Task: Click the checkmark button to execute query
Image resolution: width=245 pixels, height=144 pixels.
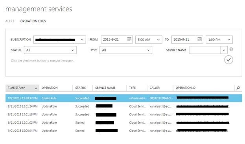Action: [x=228, y=60]
